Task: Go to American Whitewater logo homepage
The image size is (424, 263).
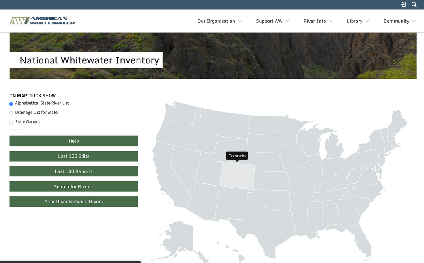Action: [42, 21]
